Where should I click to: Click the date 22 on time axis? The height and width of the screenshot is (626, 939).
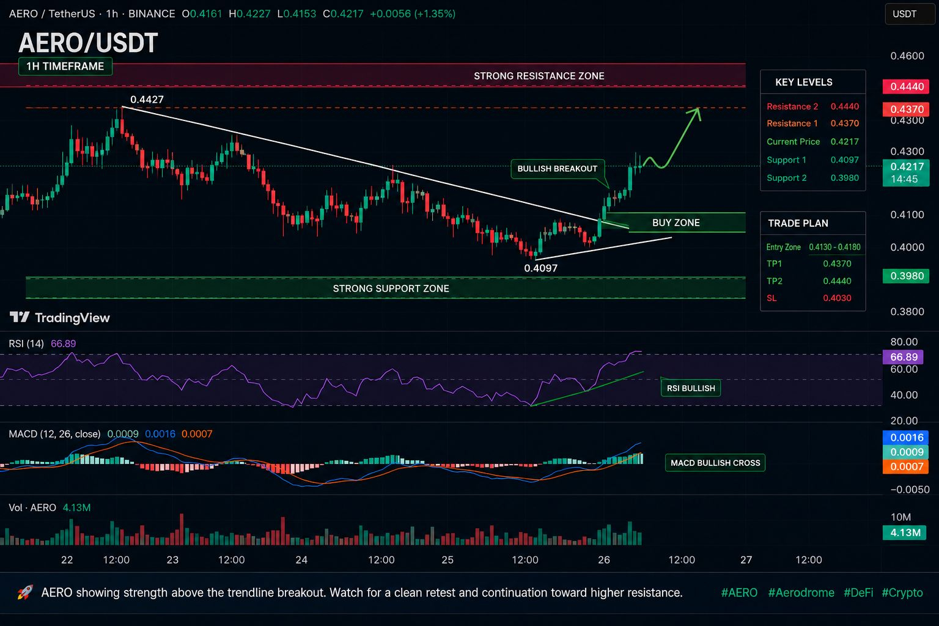(x=67, y=560)
